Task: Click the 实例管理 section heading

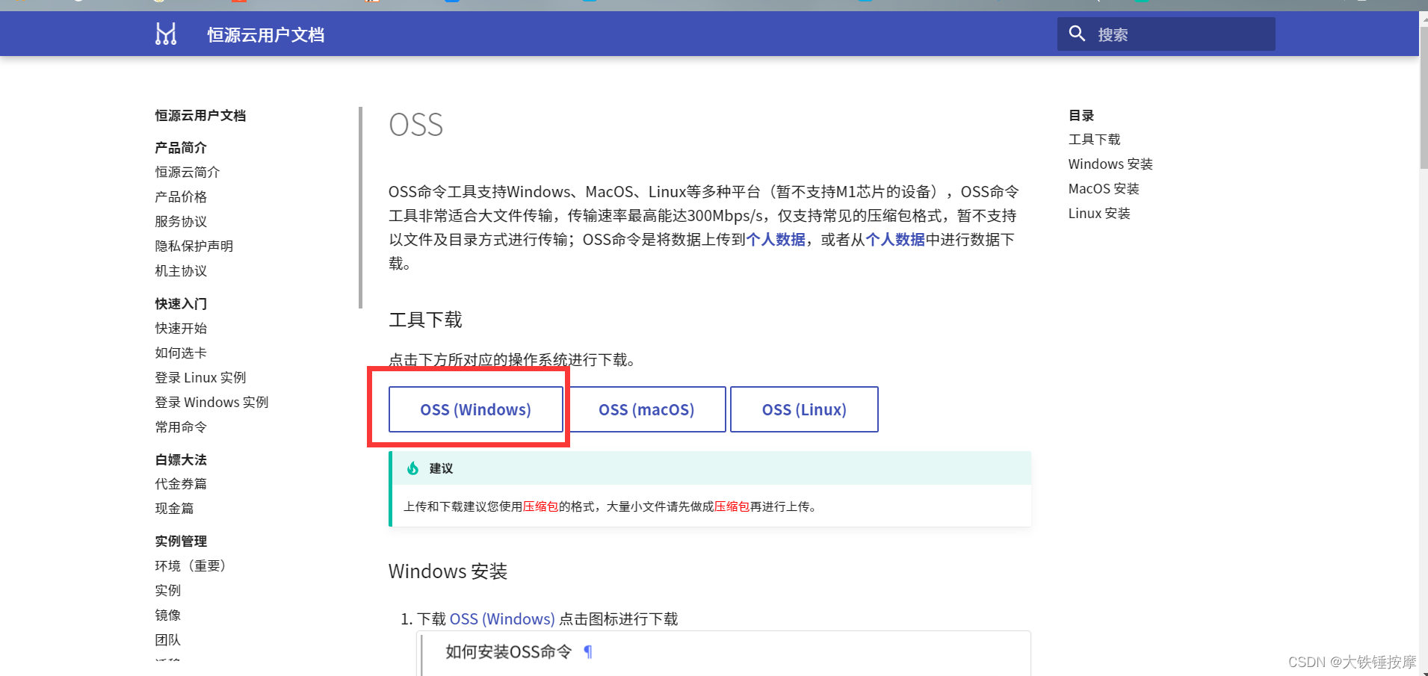Action: 181,542
